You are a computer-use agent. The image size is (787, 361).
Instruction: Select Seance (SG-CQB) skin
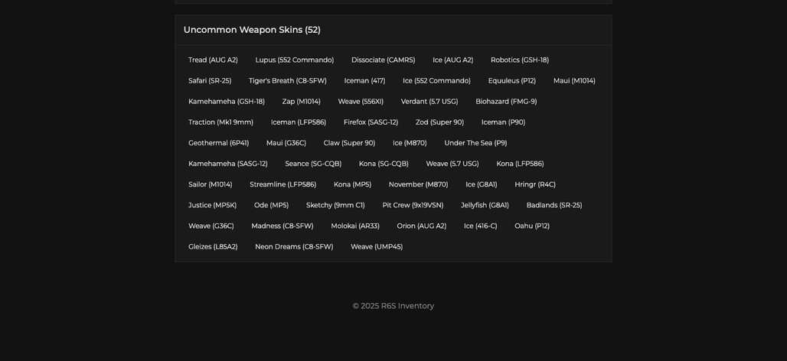[x=313, y=164]
